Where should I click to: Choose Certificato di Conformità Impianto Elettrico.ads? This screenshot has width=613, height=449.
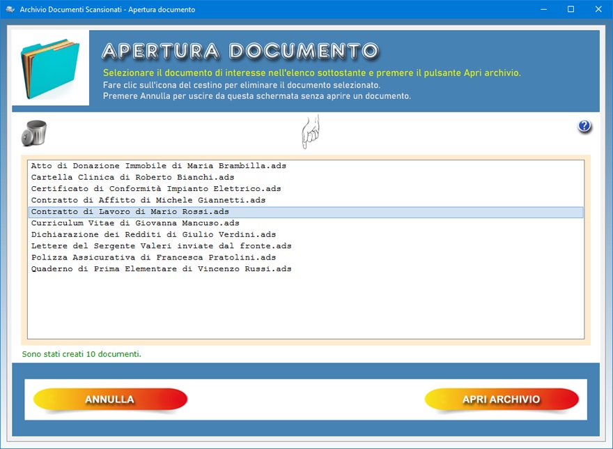pos(156,189)
